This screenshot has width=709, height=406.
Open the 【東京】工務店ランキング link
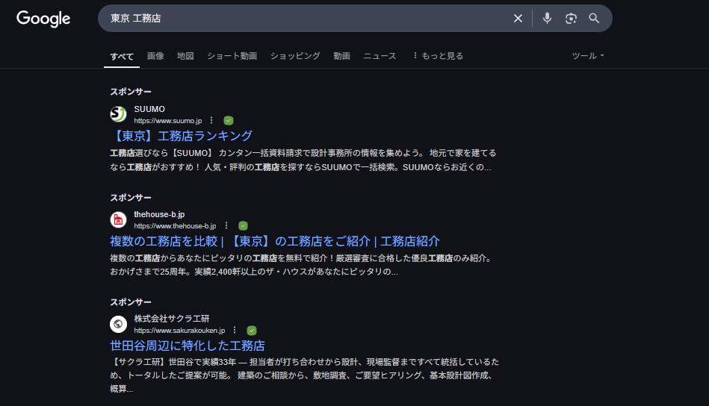point(182,136)
